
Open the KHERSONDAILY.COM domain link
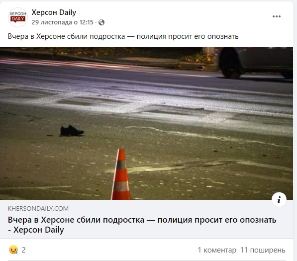[x=38, y=209]
